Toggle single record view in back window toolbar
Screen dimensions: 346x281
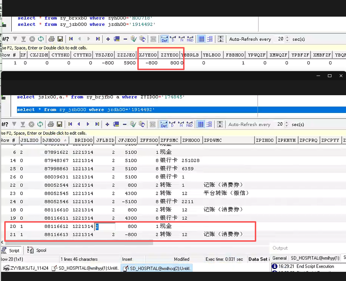(x=210, y=39)
